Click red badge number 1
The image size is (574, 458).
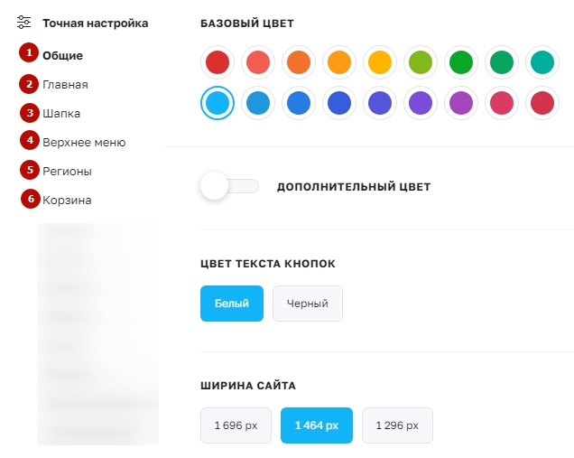pyautogui.click(x=30, y=53)
